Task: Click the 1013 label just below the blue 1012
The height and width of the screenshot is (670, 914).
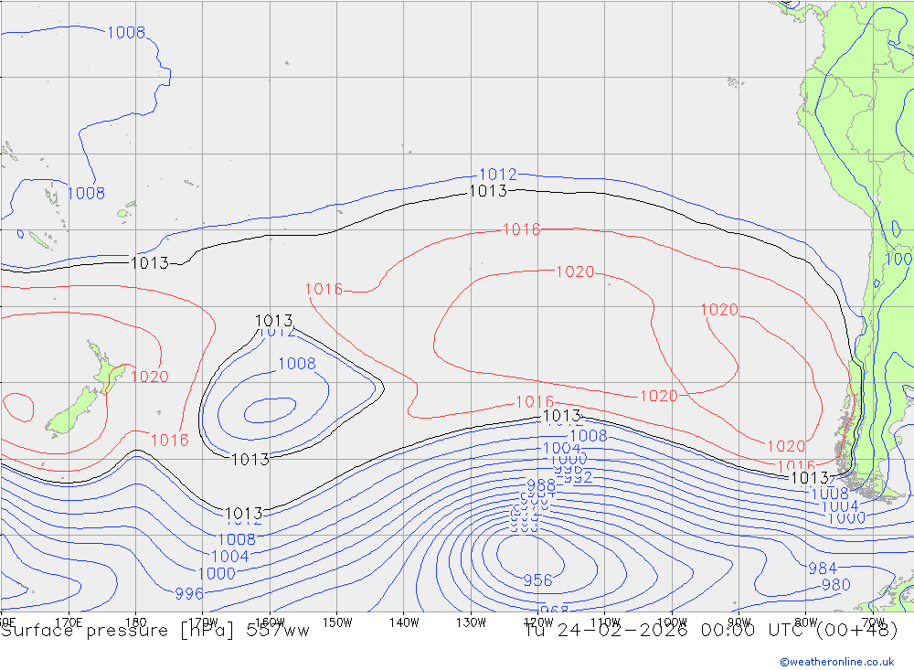Action: point(488,191)
